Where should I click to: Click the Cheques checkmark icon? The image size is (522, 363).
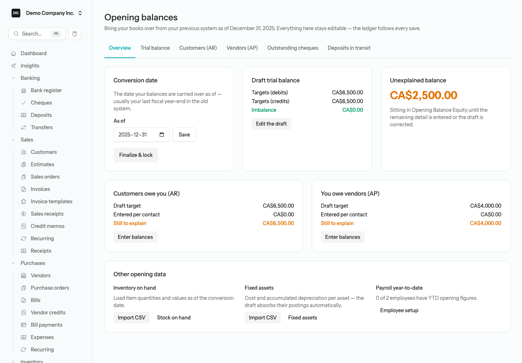[x=24, y=103]
